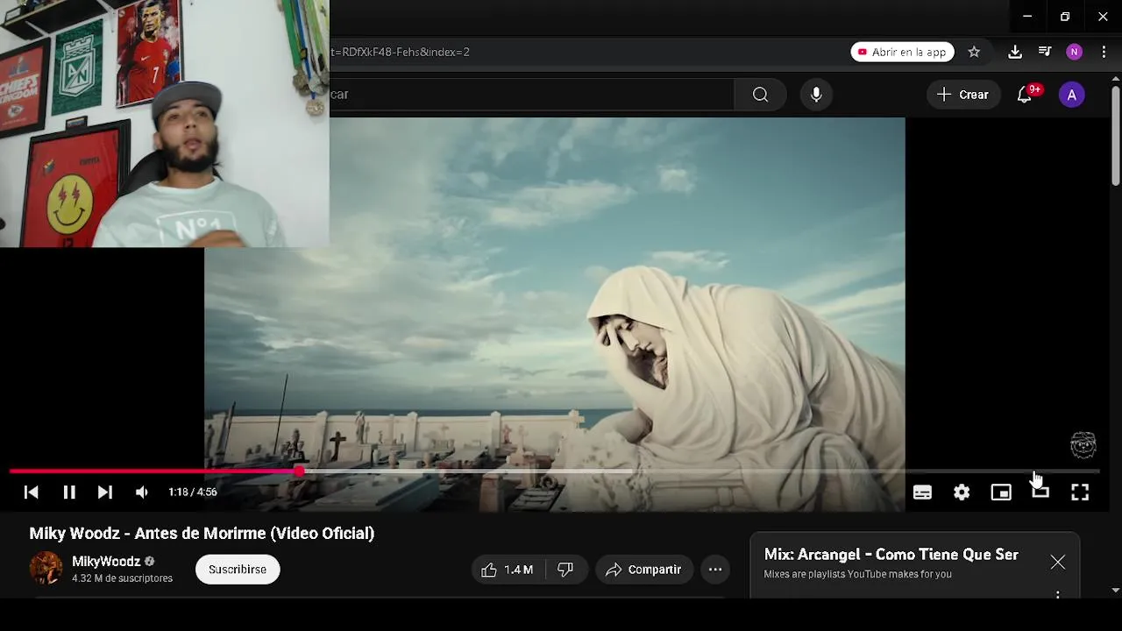The width and height of the screenshot is (1122, 631).
Task: Click the page vertical scrollbar
Action: 1115,136
